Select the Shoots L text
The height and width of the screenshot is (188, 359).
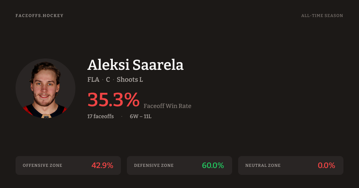click(x=130, y=80)
